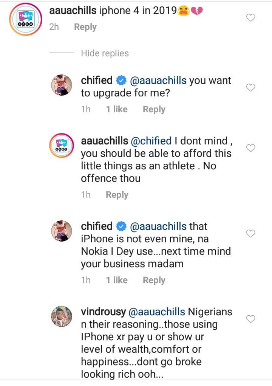View the 1 like on chified's Nokia reply
272x386 pixels.
tap(116, 280)
